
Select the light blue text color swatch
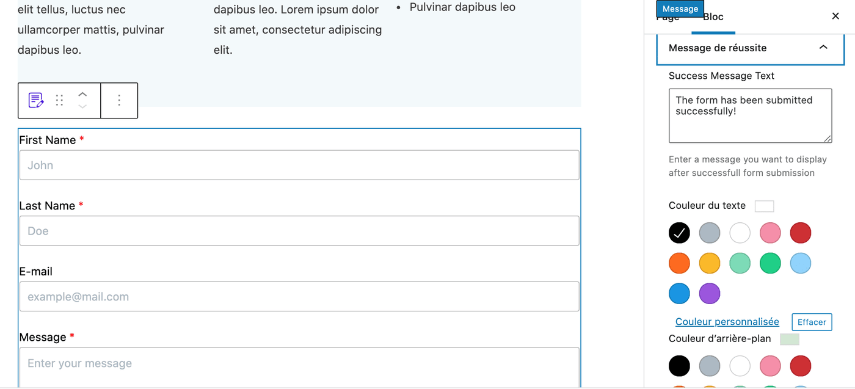tap(801, 263)
